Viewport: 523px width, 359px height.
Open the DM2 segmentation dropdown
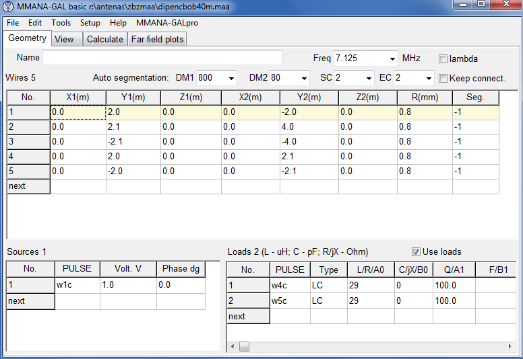click(x=304, y=78)
